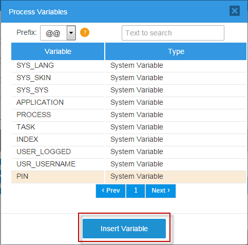This screenshot has width=248, height=245.
Task: Select the INDEX variable row
Action: click(129, 140)
